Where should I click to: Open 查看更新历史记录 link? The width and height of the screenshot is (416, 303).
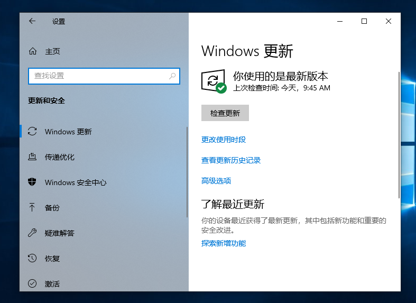231,160
